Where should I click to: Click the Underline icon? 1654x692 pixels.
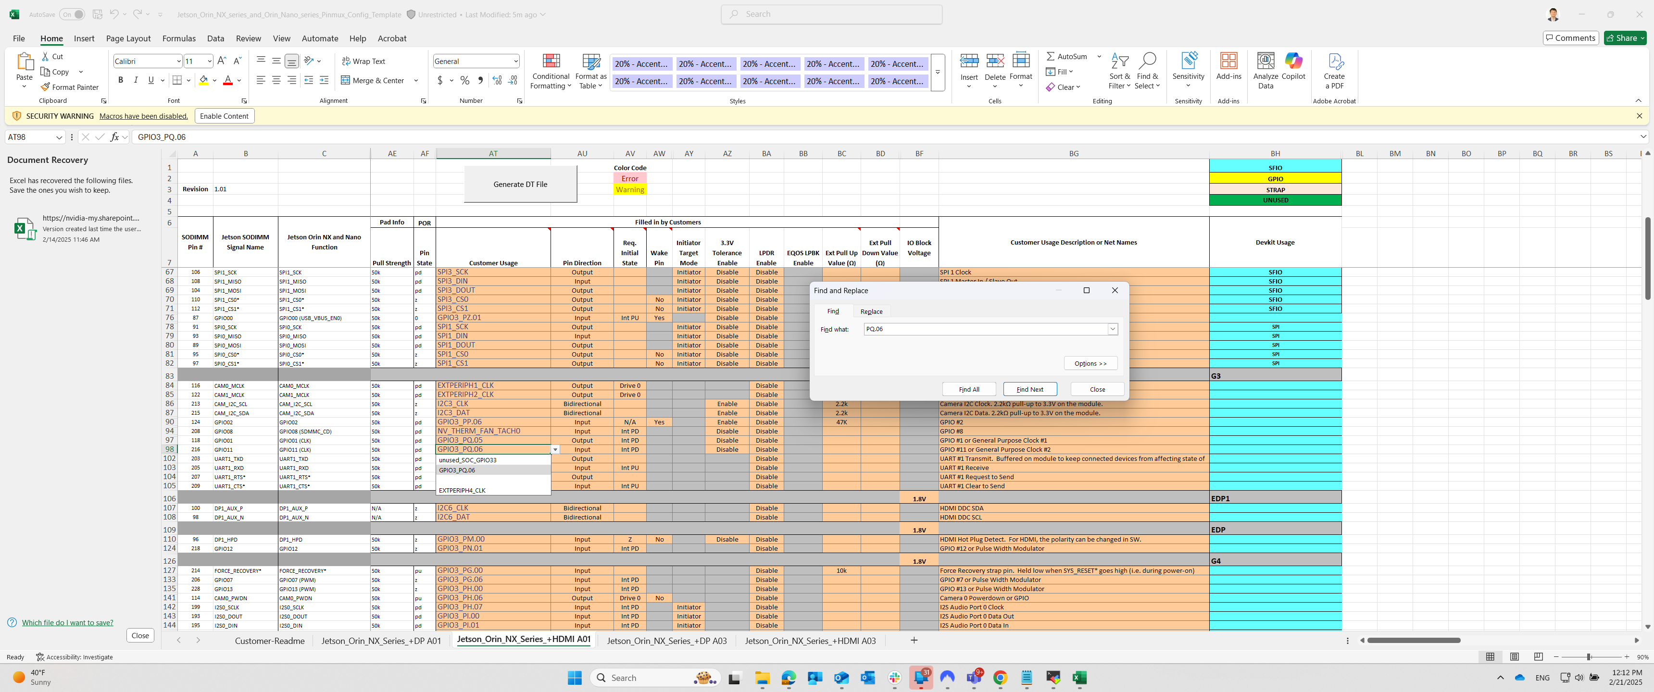(x=151, y=80)
